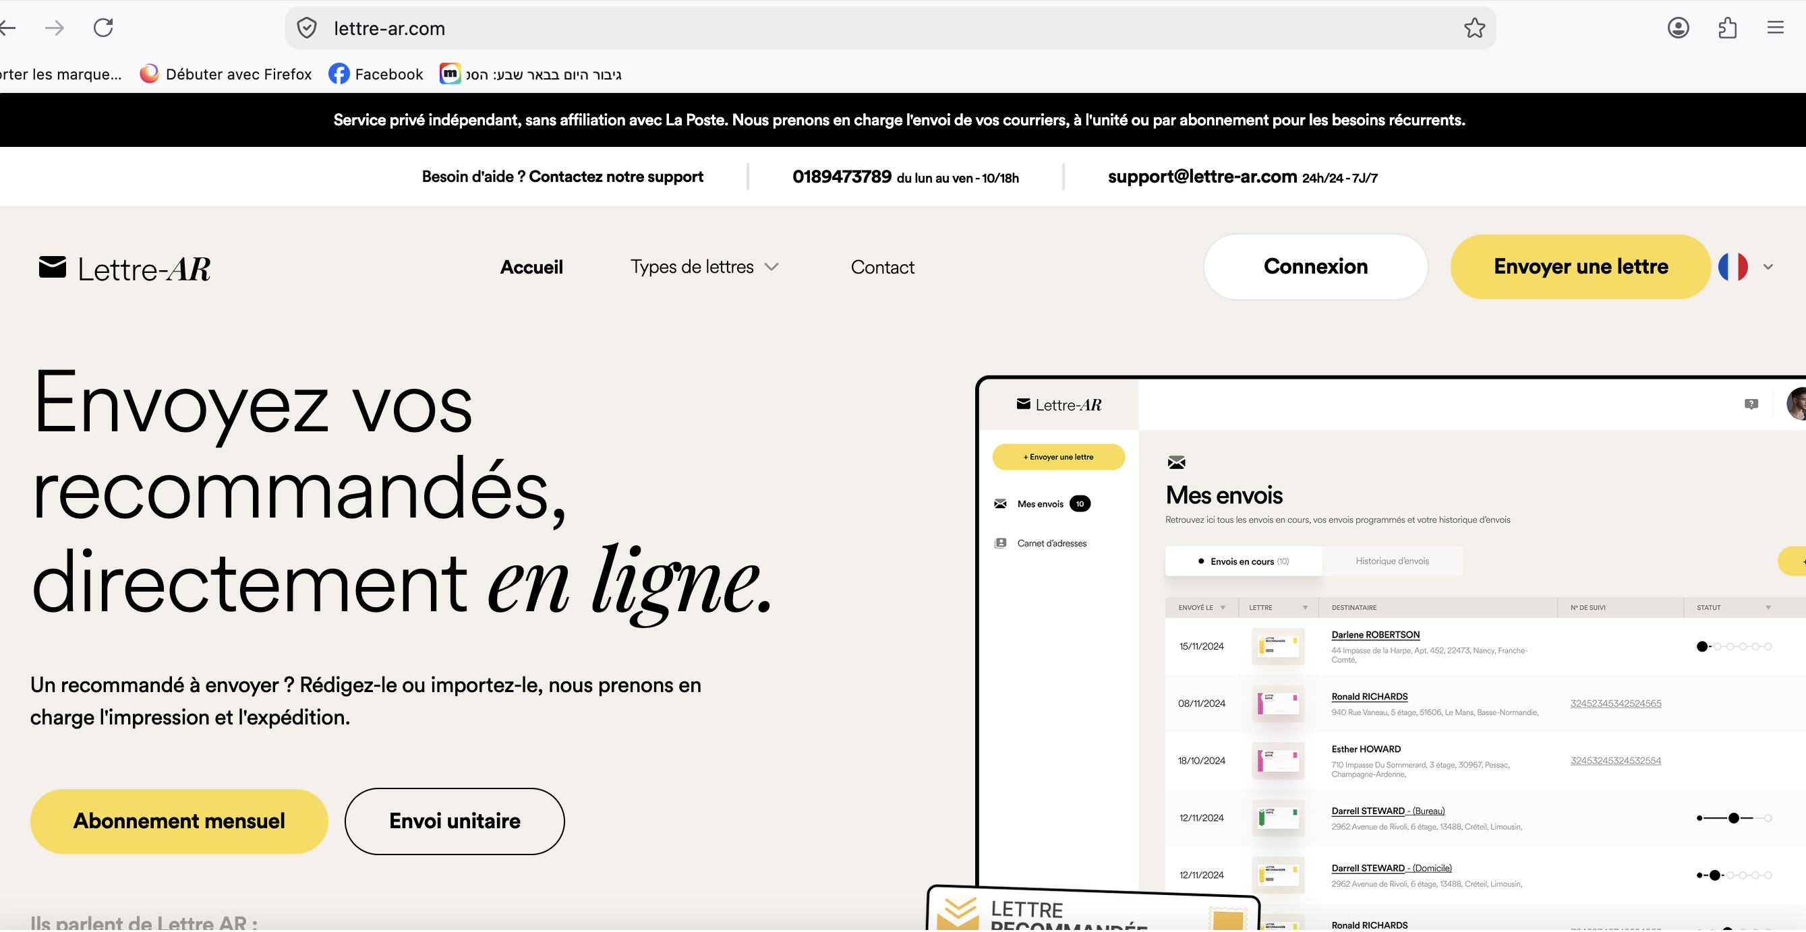Click the 0189473789 phone number
1806x932 pixels.
point(842,177)
